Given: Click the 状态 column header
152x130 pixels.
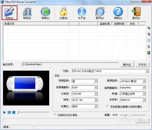Looking at the screenshot, I should pos(132,24).
